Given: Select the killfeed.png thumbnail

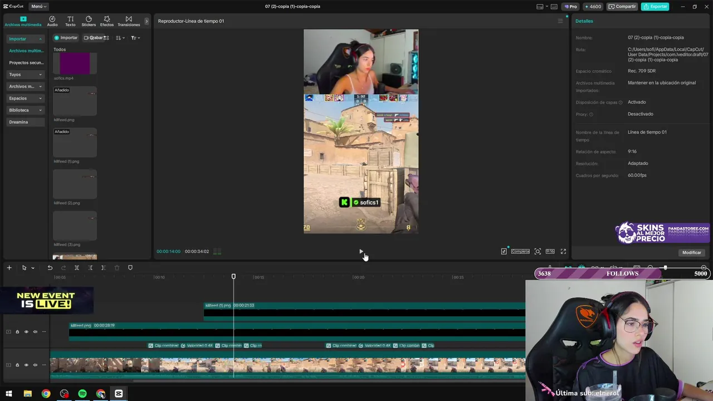Looking at the screenshot, I should pyautogui.click(x=75, y=101).
